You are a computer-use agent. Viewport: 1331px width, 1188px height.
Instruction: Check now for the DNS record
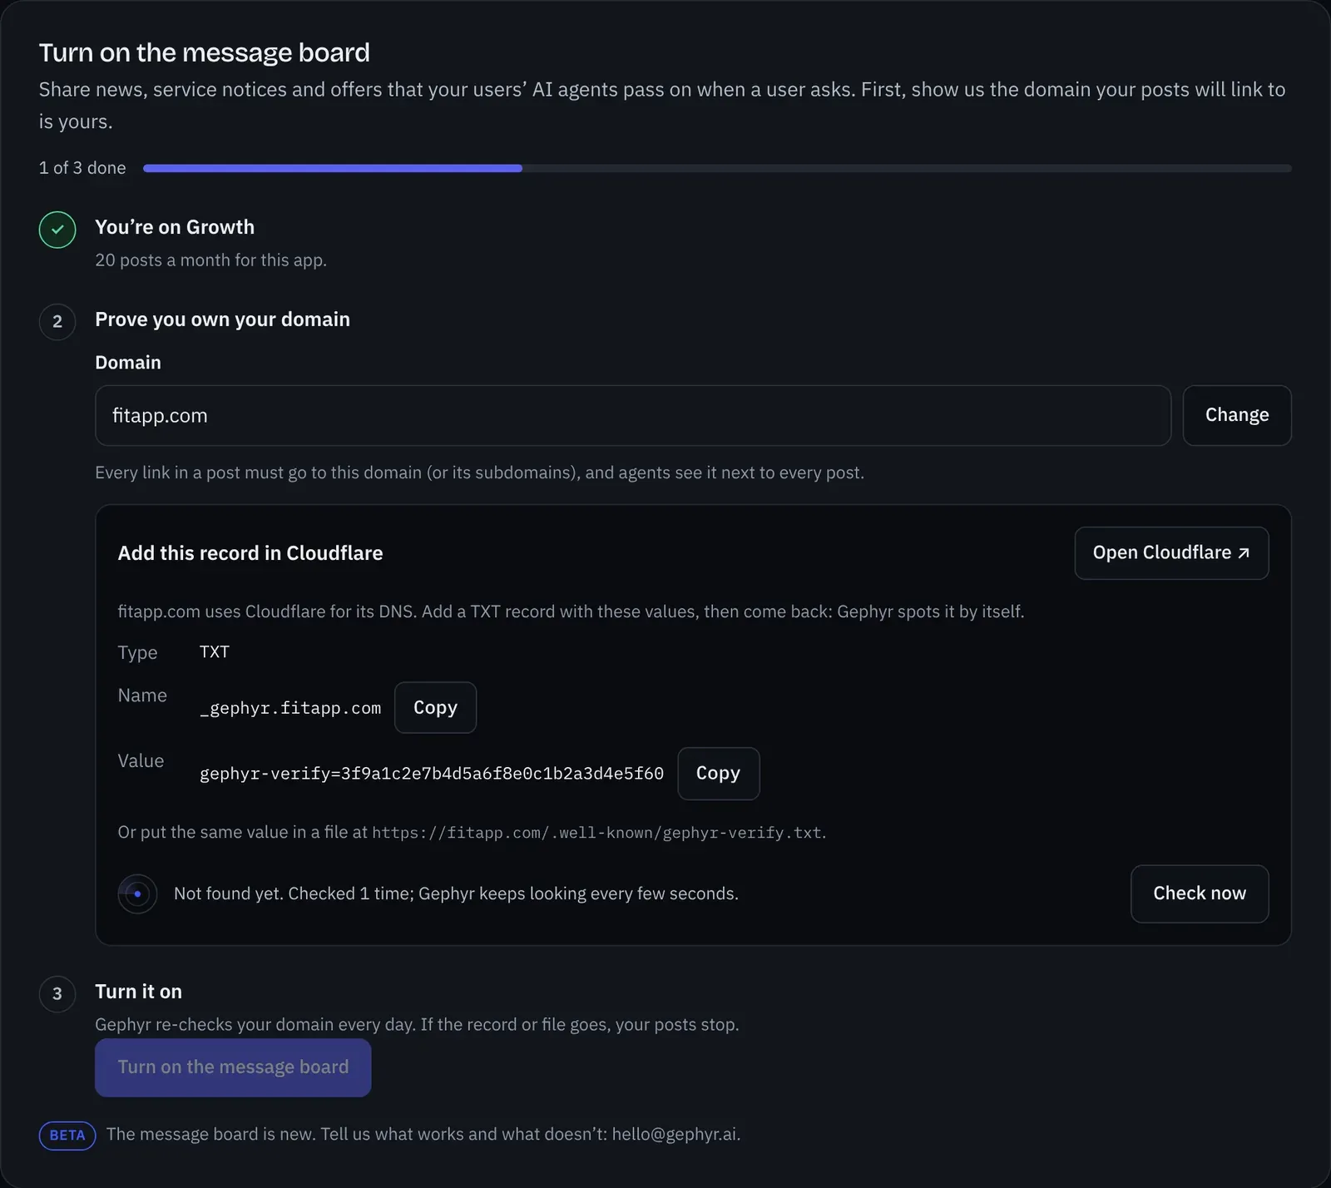click(1200, 893)
